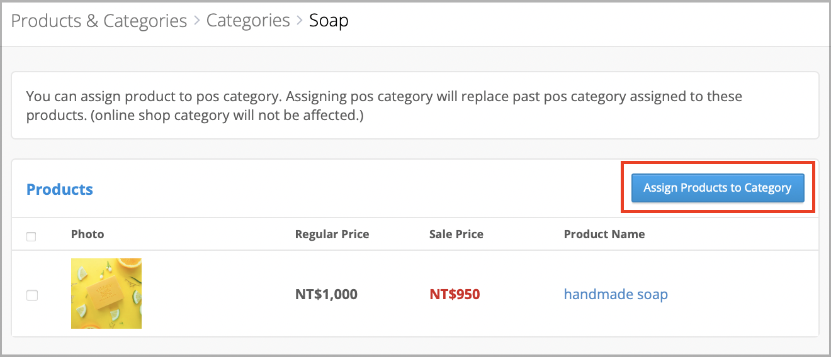The height and width of the screenshot is (357, 831).
Task: Toggle the select-all checkbox in table header
Action: tap(31, 236)
